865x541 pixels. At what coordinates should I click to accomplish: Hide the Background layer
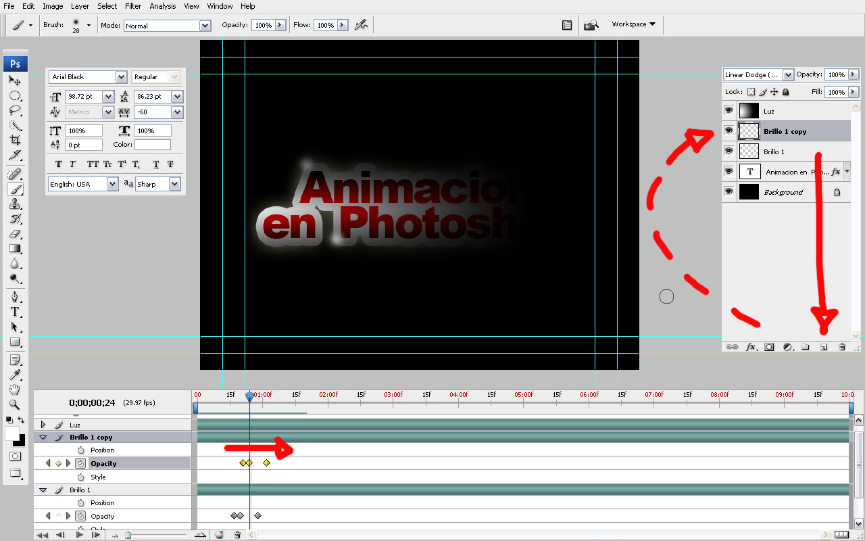(728, 191)
